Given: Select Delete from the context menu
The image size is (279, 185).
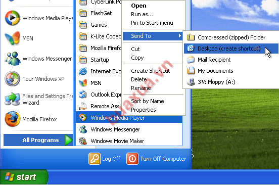Looking at the screenshot, I should [x=139, y=79].
